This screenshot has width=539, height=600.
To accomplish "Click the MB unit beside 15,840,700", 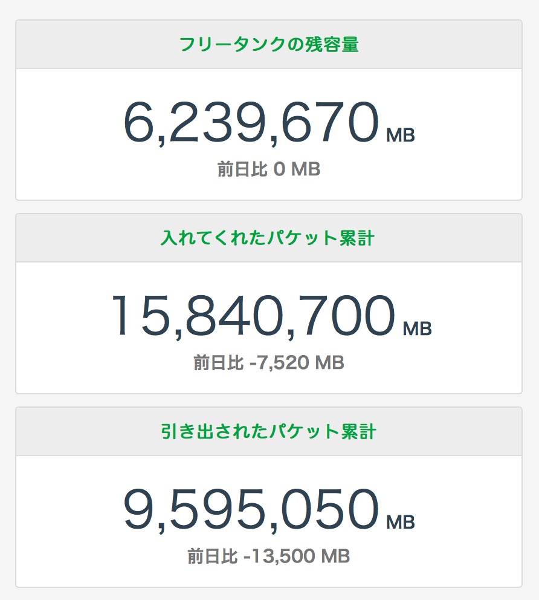I will (x=418, y=329).
